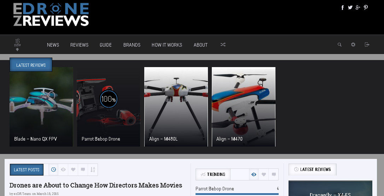Sort Trending by likes heart icon
Image resolution: width=384 pixels, height=196 pixels.
(264, 174)
